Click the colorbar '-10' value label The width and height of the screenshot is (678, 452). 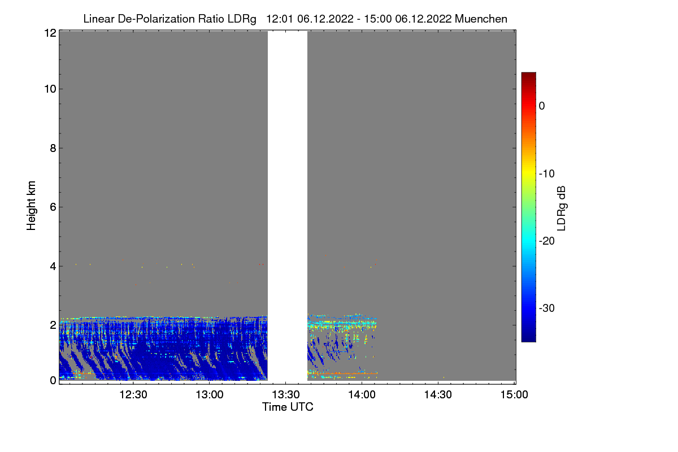[548, 173]
